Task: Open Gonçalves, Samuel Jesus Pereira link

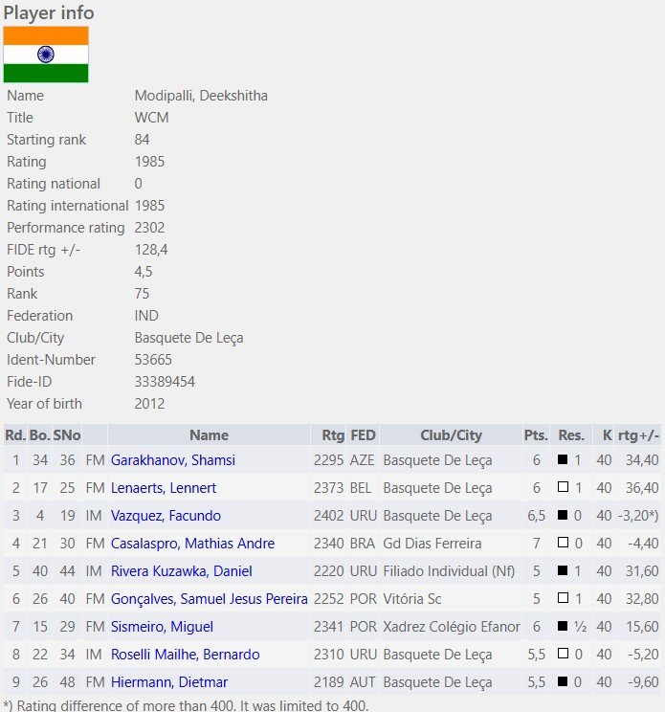Action: [210, 599]
